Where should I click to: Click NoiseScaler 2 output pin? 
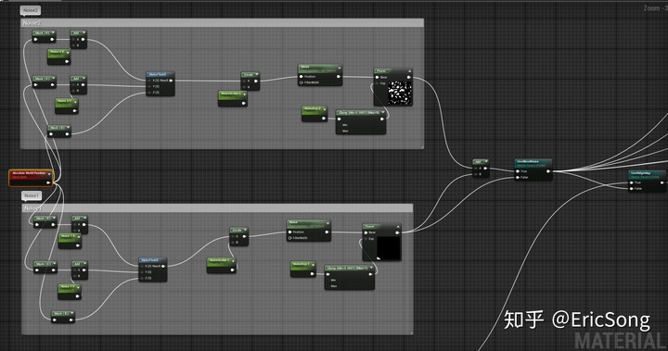[x=244, y=103]
